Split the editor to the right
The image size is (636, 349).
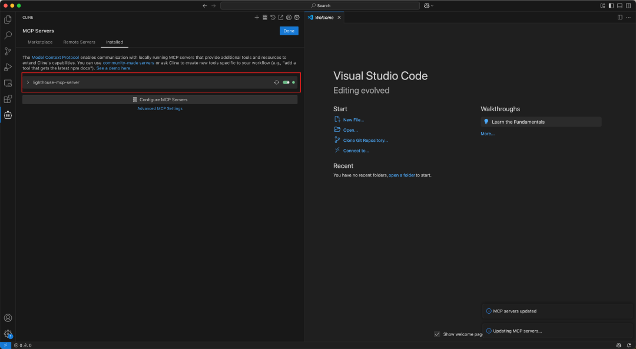coord(620,18)
